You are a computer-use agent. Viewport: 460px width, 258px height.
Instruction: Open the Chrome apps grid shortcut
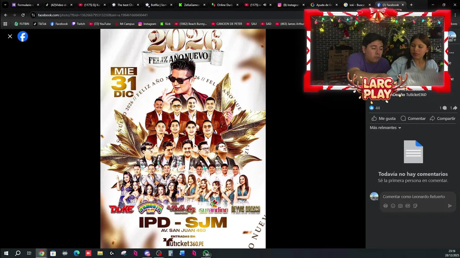tap(5, 24)
